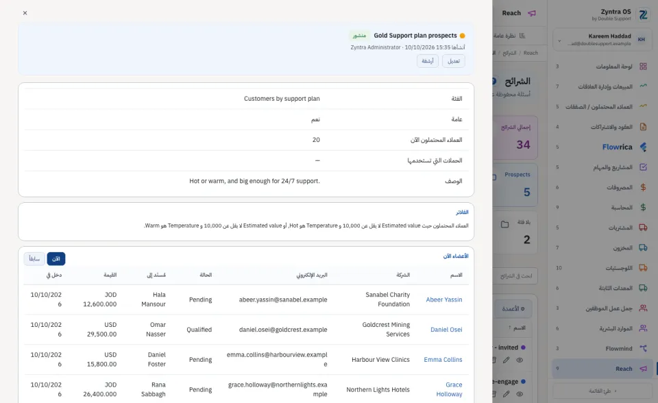Open اللوجستيات truck icon
The image size is (658, 403).
tap(643, 268)
